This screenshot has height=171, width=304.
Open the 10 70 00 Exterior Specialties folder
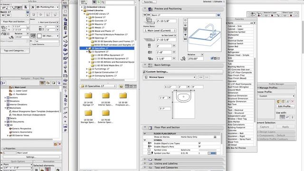[x=105, y=116]
